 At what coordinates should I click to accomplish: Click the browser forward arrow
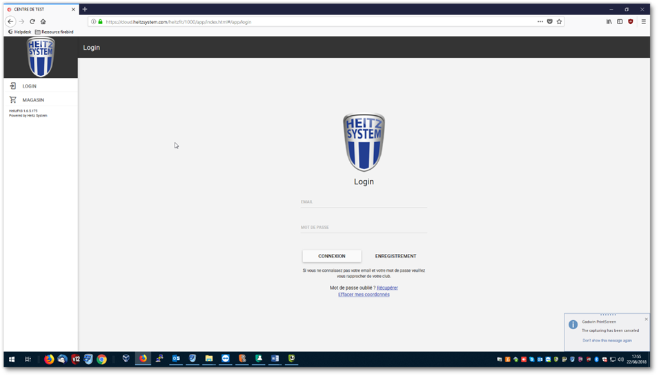click(x=21, y=21)
